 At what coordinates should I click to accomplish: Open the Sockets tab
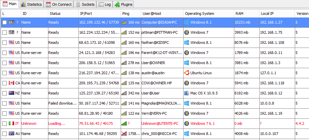(x=85, y=4)
